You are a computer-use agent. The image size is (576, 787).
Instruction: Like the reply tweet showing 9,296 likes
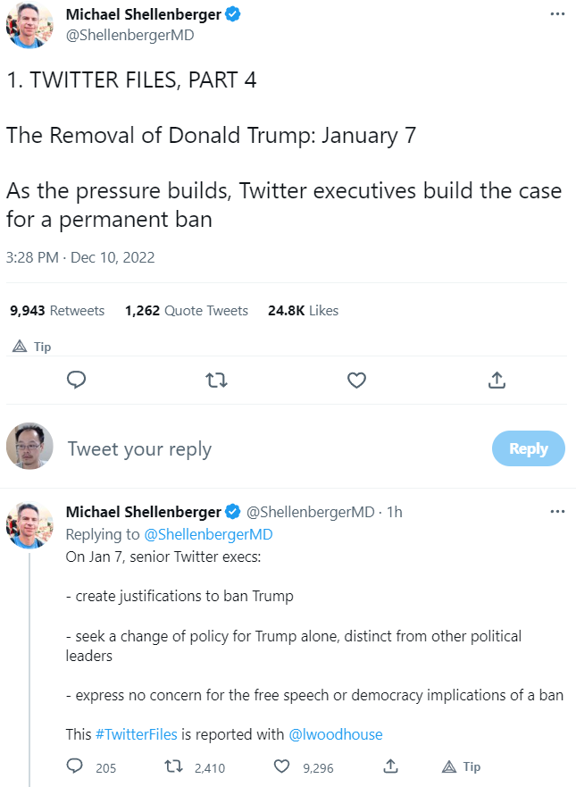coord(282,766)
